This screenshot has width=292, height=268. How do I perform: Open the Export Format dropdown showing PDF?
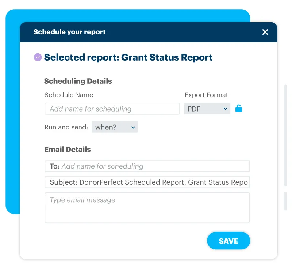[207, 109]
